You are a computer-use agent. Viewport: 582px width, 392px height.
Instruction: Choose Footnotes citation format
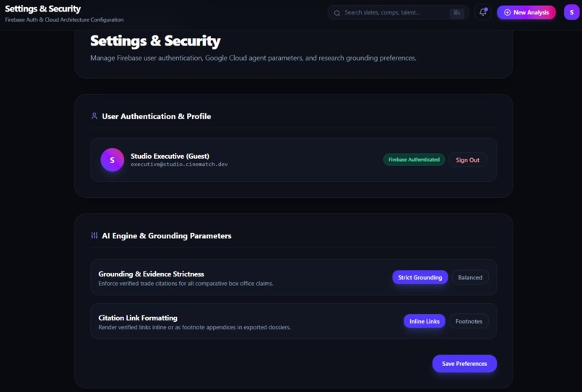tap(469, 321)
